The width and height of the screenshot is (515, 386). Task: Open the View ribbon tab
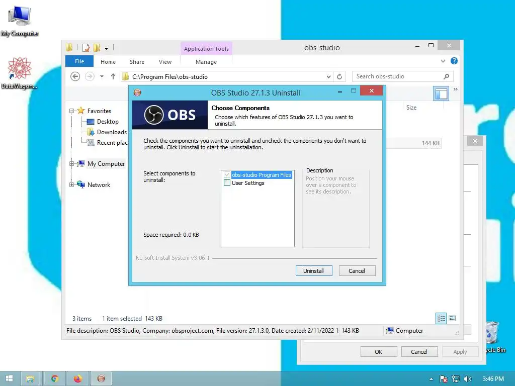(x=165, y=62)
